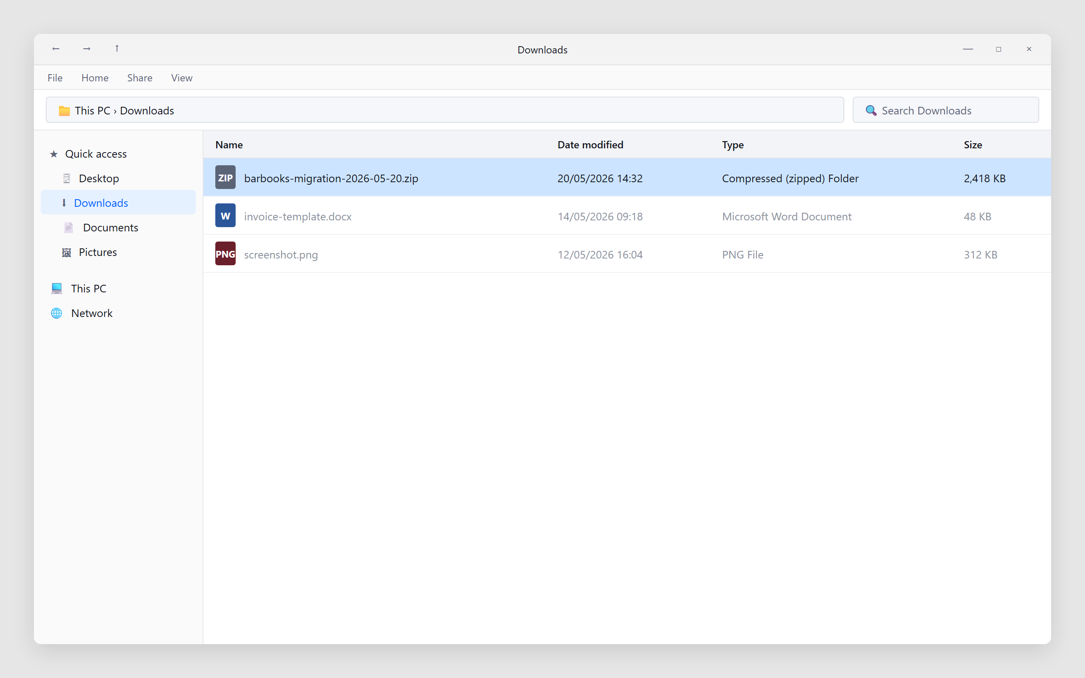Screen dimensions: 1085x678
Task: Click Compressed (zipped) Folder type cell
Action: pyautogui.click(x=790, y=178)
